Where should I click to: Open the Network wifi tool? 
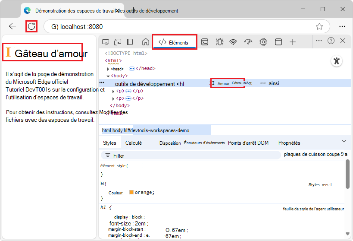click(x=233, y=42)
